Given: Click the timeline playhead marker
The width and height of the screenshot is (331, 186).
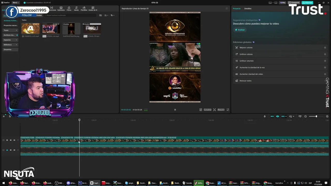Looking at the screenshot, I should coord(79,120).
